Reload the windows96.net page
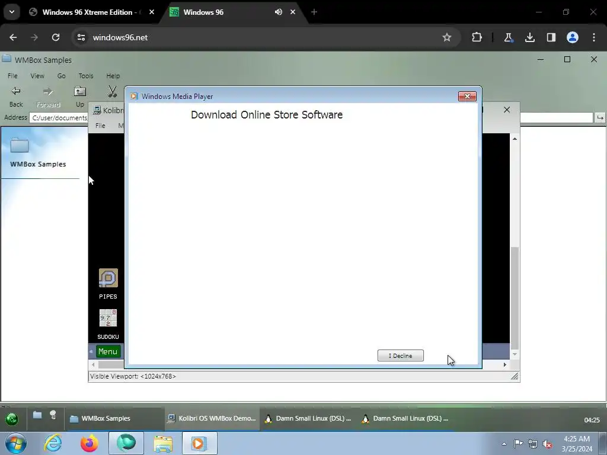The width and height of the screenshot is (607, 455). [x=56, y=37]
